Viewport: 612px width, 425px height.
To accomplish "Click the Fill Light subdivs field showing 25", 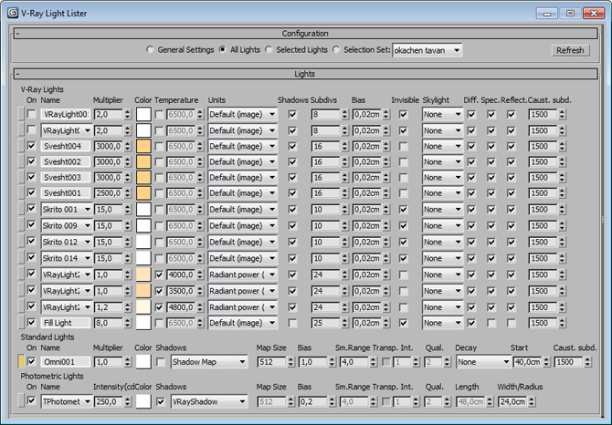I will tap(326, 323).
